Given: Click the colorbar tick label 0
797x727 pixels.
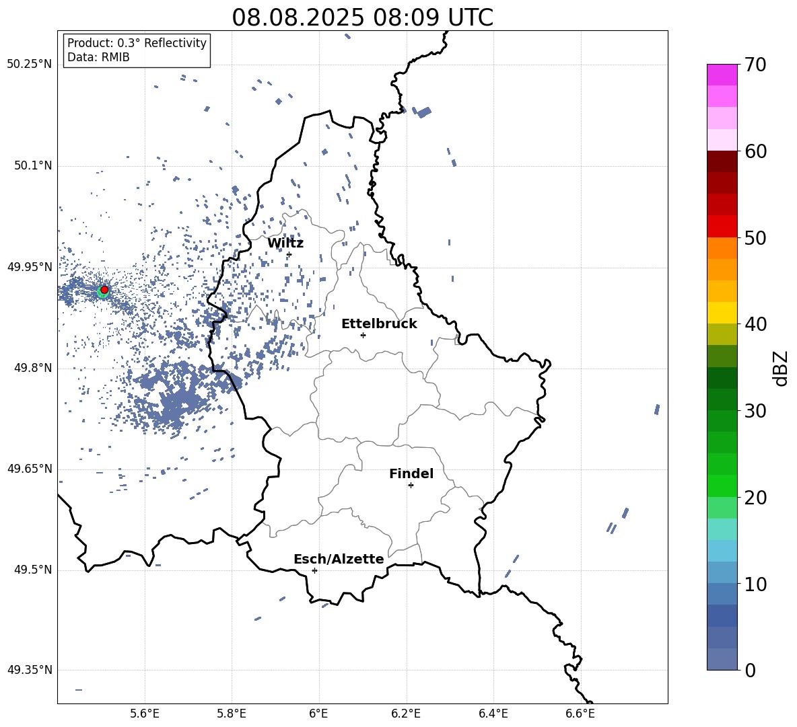Looking at the screenshot, I should [750, 671].
